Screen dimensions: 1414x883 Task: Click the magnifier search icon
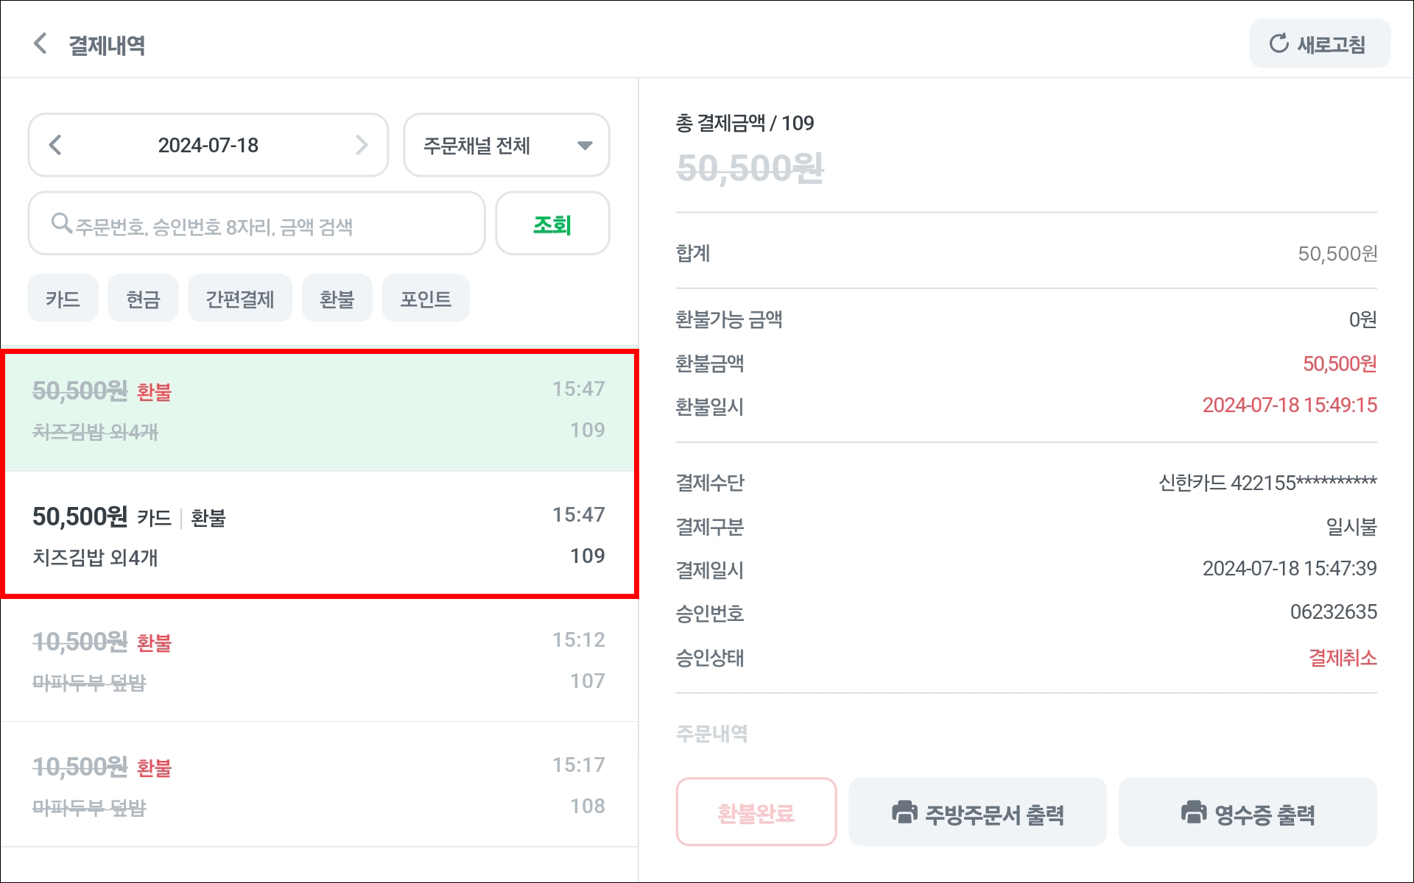pyautogui.click(x=62, y=223)
